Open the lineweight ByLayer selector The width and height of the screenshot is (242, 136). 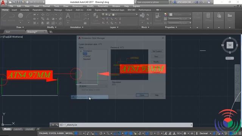(180, 19)
